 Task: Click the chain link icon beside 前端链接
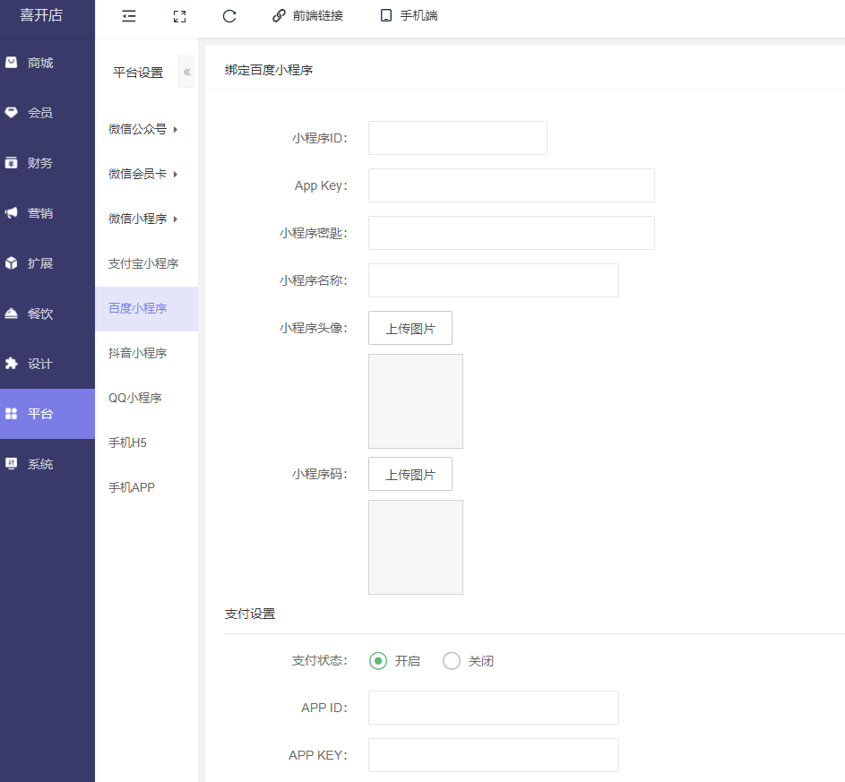point(279,15)
